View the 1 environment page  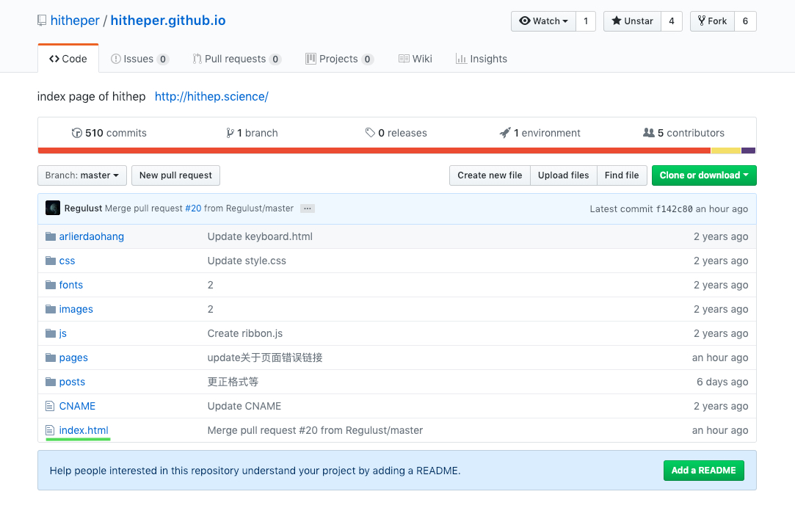[540, 133]
